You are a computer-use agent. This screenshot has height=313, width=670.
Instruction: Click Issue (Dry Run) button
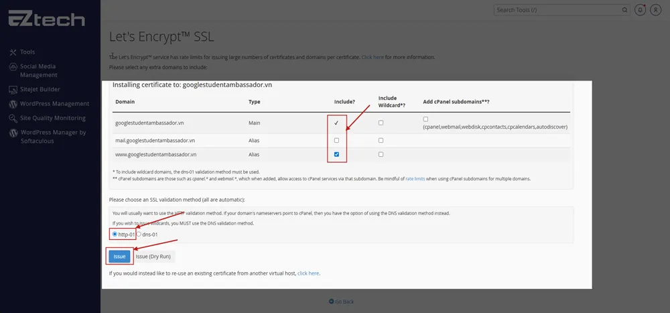[x=153, y=257]
